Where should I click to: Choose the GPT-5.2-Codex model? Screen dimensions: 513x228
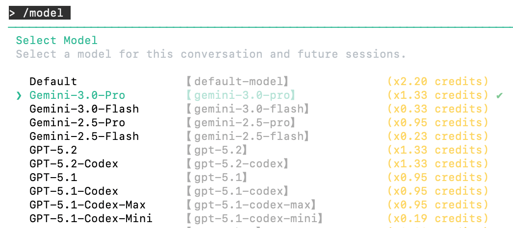click(x=74, y=163)
